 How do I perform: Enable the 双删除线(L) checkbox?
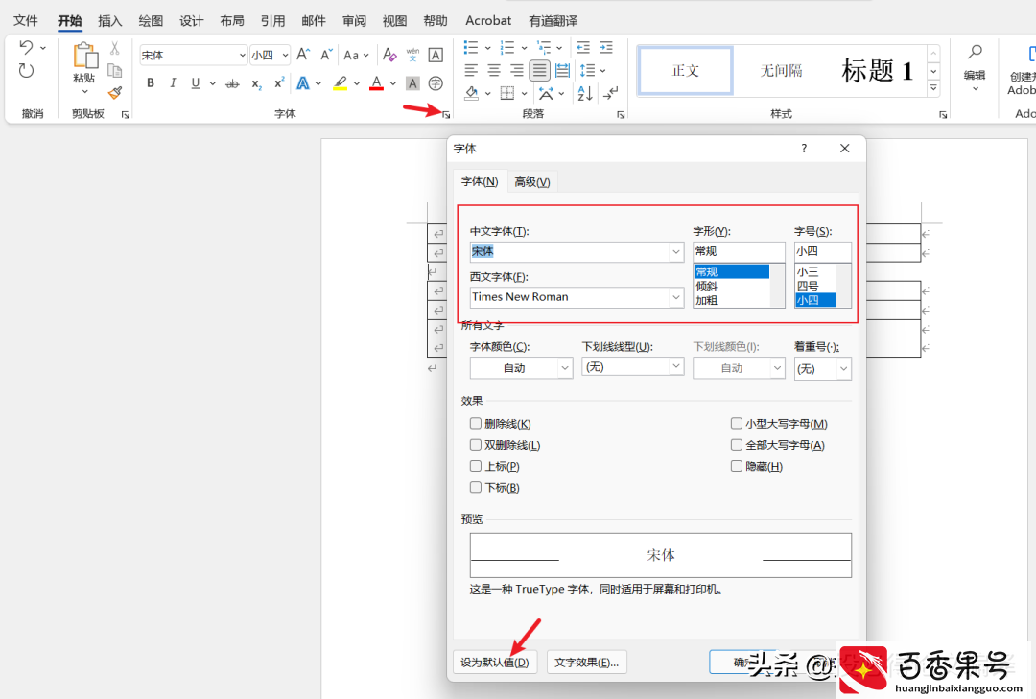(476, 445)
